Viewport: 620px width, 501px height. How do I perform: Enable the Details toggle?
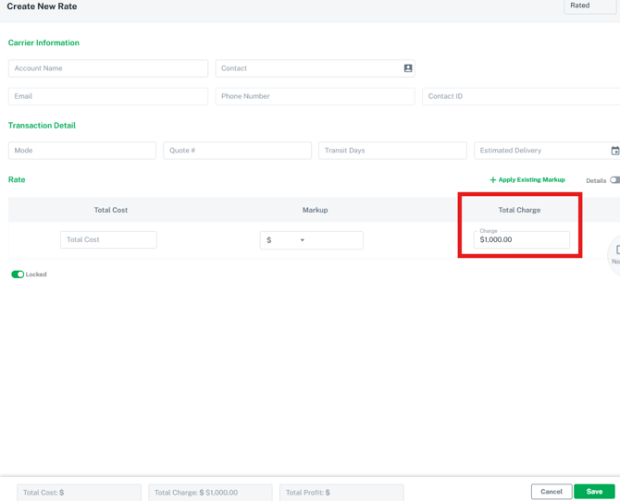pos(614,180)
